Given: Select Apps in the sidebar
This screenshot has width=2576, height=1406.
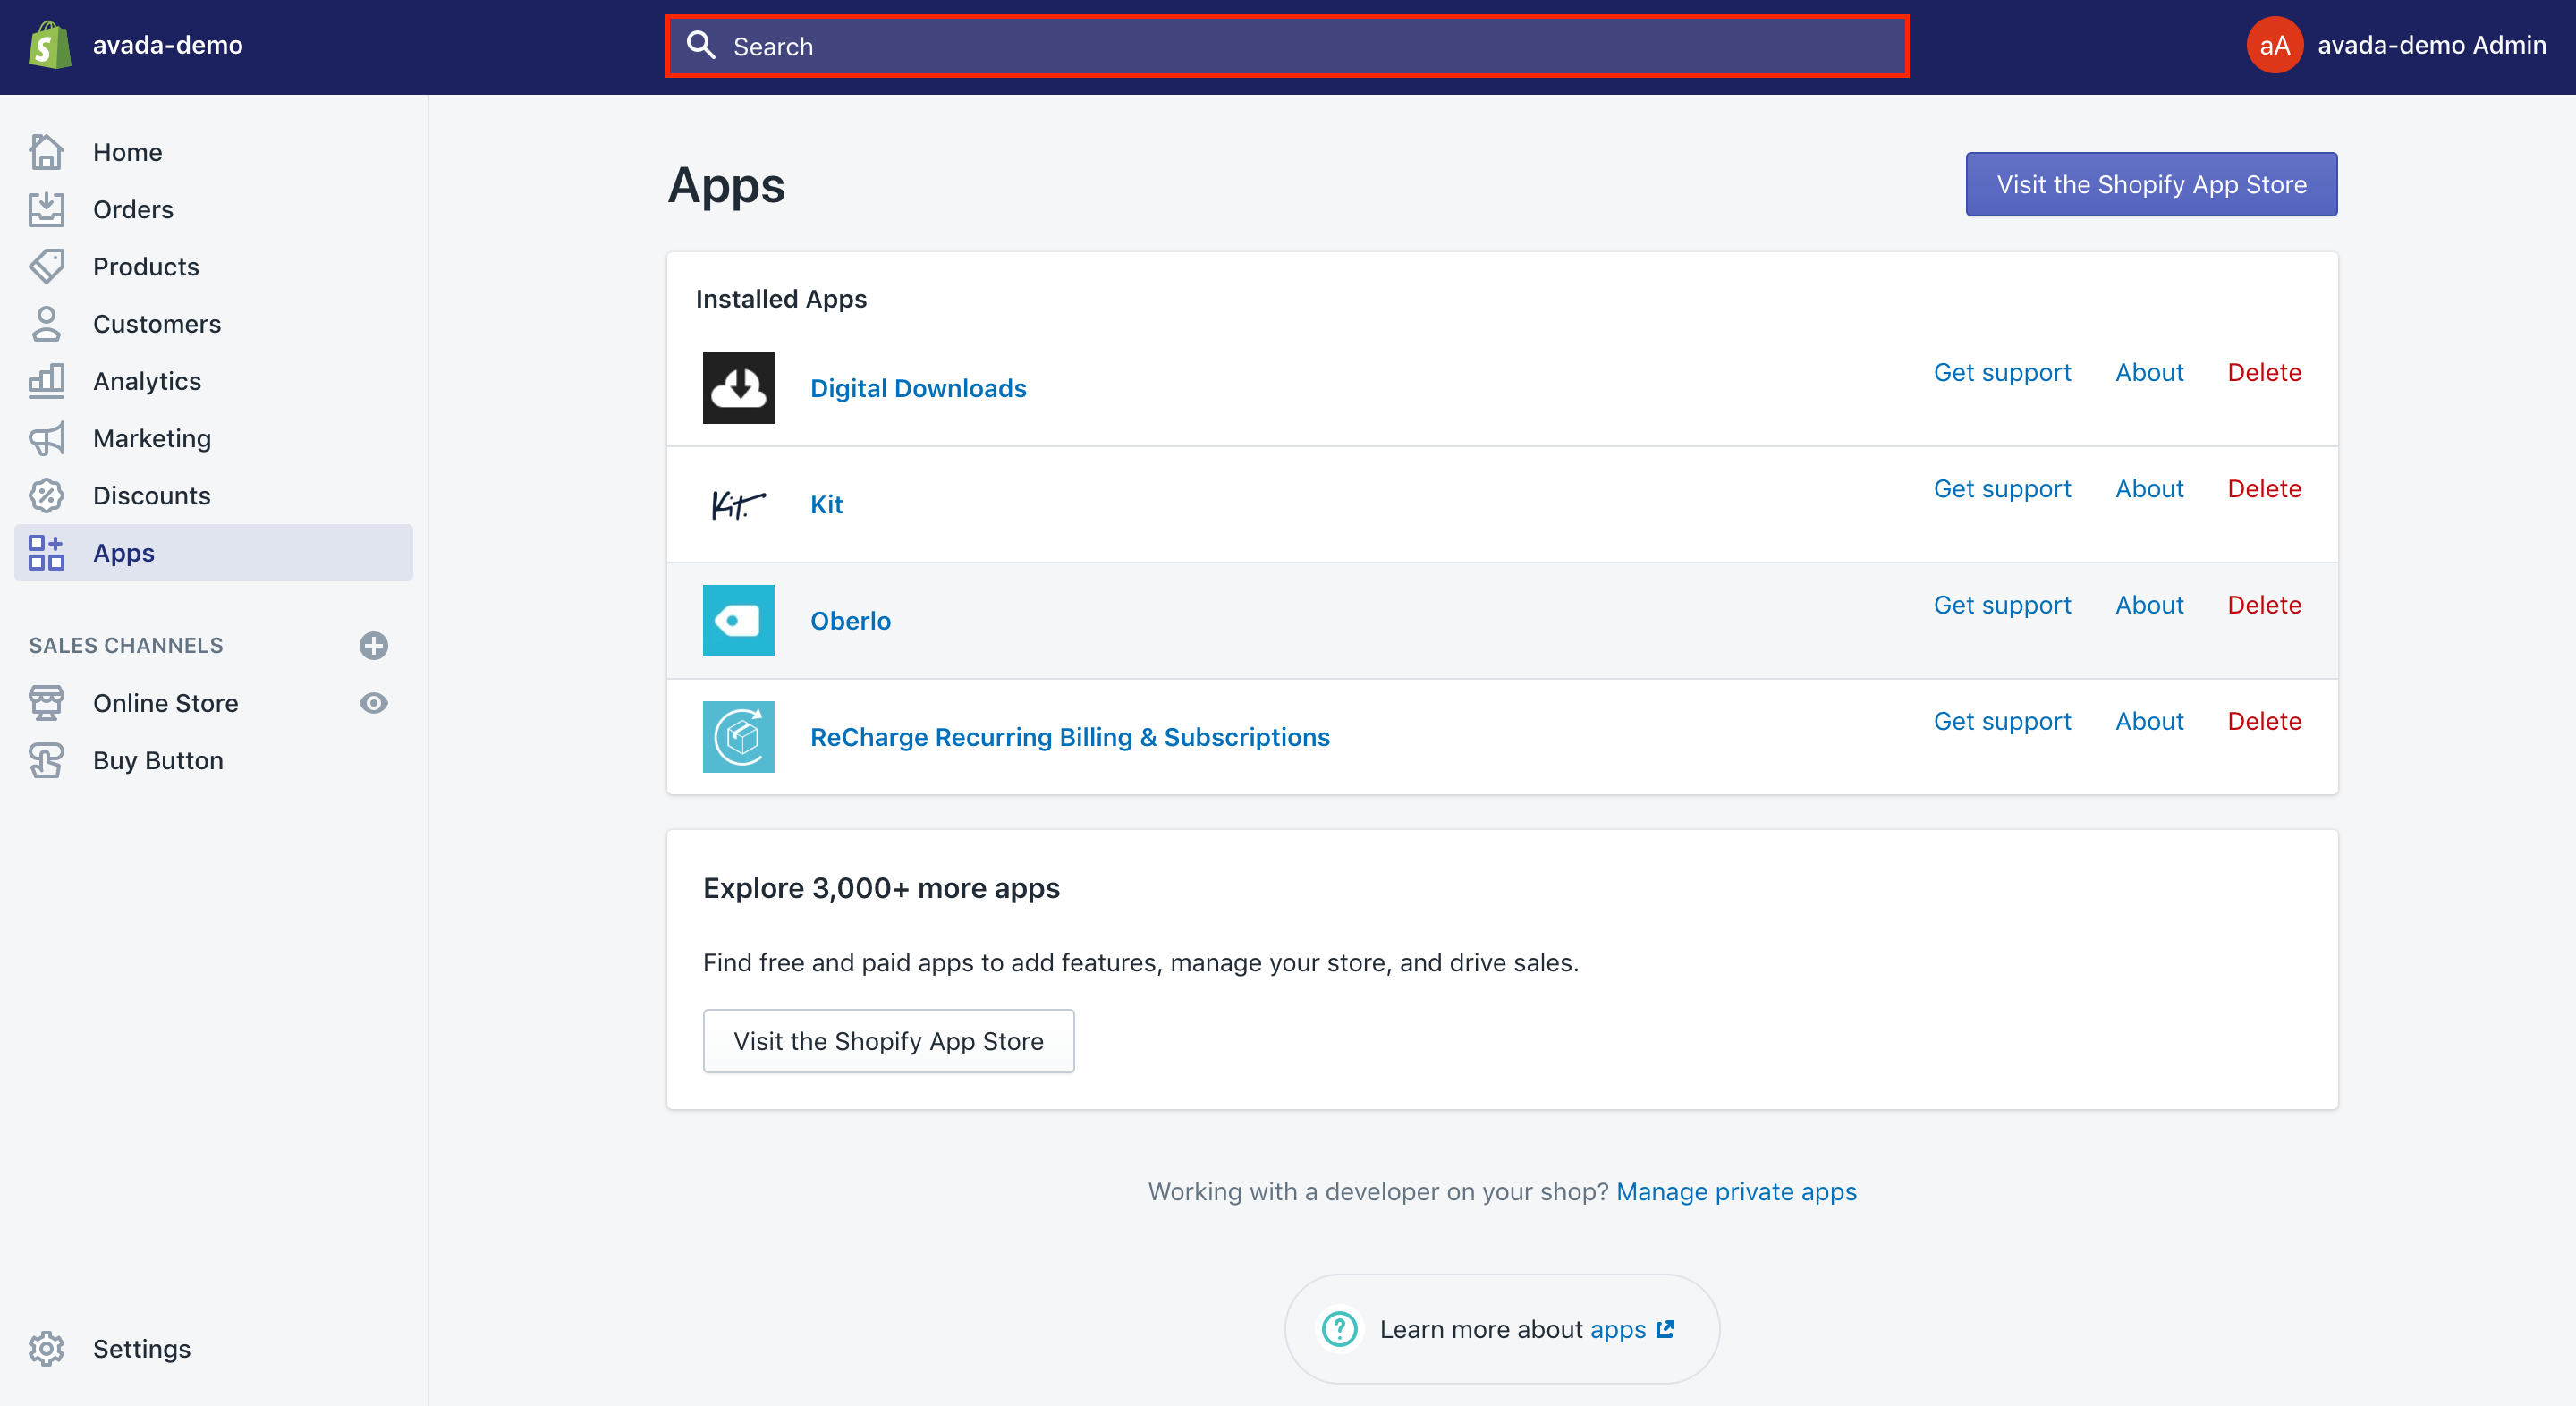Looking at the screenshot, I should coord(213,553).
